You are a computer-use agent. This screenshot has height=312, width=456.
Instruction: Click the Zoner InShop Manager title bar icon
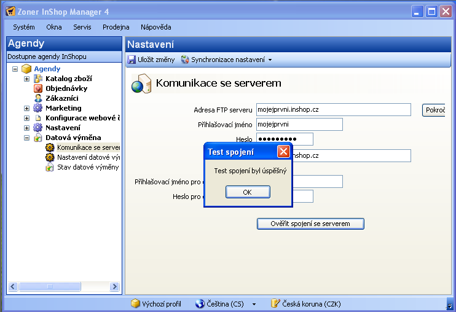coord(10,11)
